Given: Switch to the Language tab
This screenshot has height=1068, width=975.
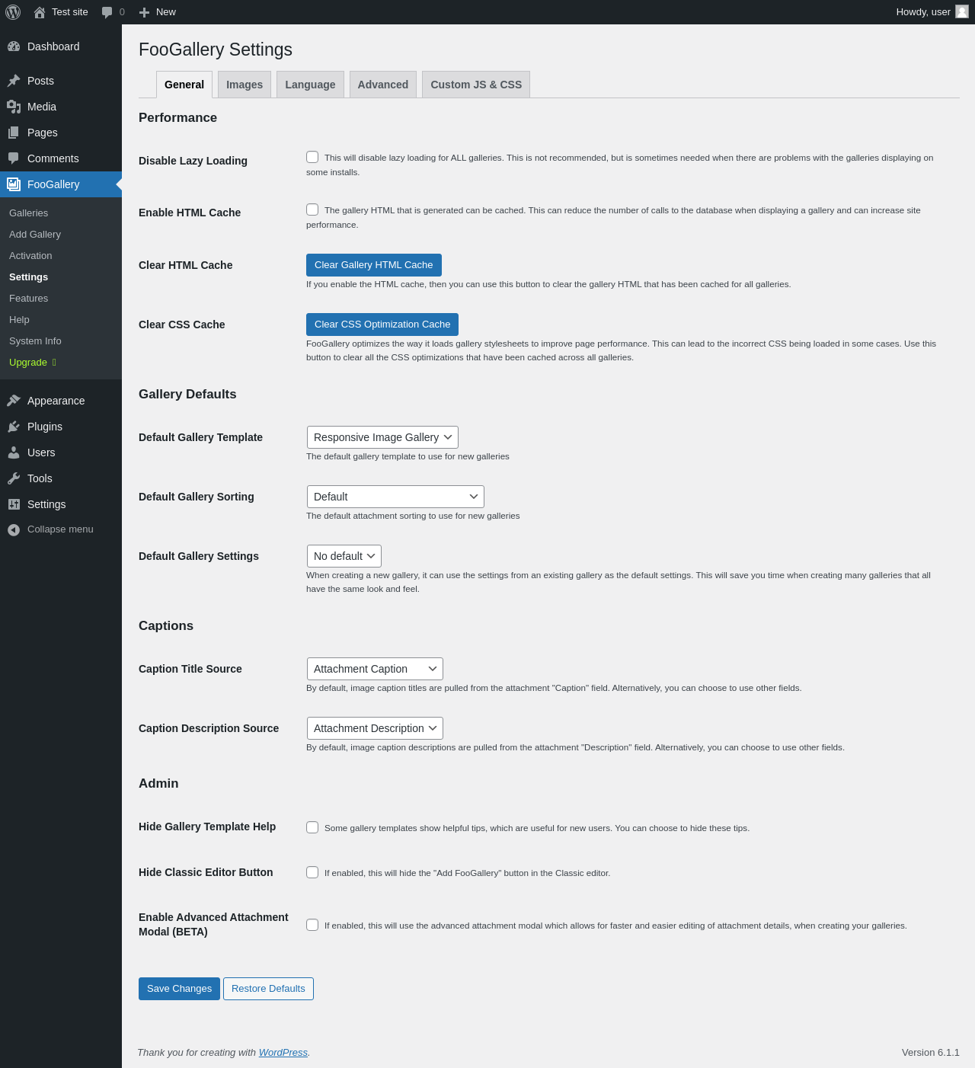Looking at the screenshot, I should (x=310, y=85).
